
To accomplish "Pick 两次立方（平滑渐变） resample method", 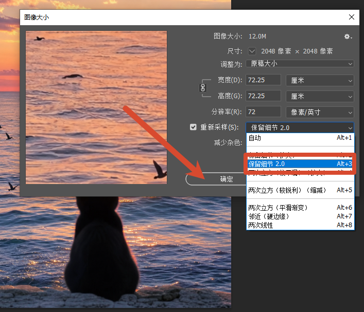I will coord(300,208).
